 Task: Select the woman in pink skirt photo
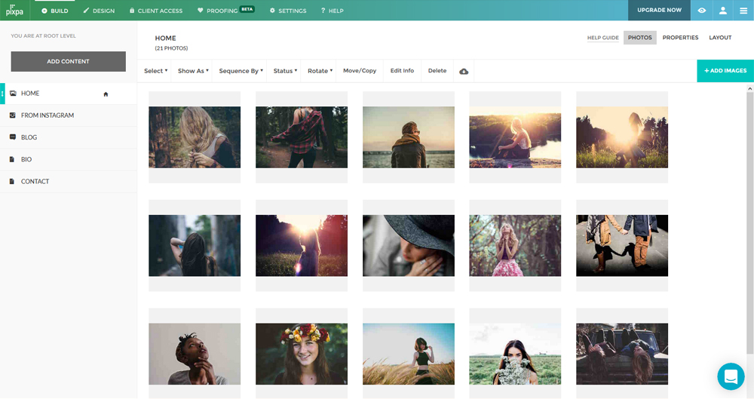515,245
